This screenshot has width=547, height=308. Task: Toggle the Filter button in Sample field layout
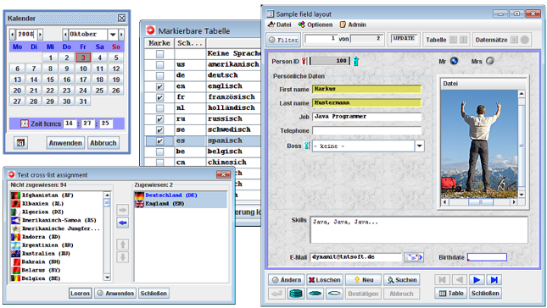click(x=283, y=40)
